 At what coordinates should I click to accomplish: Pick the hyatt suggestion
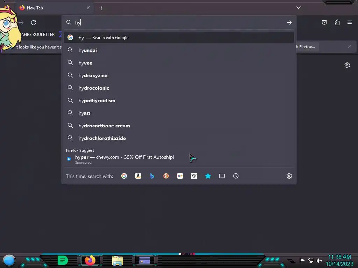(179, 113)
